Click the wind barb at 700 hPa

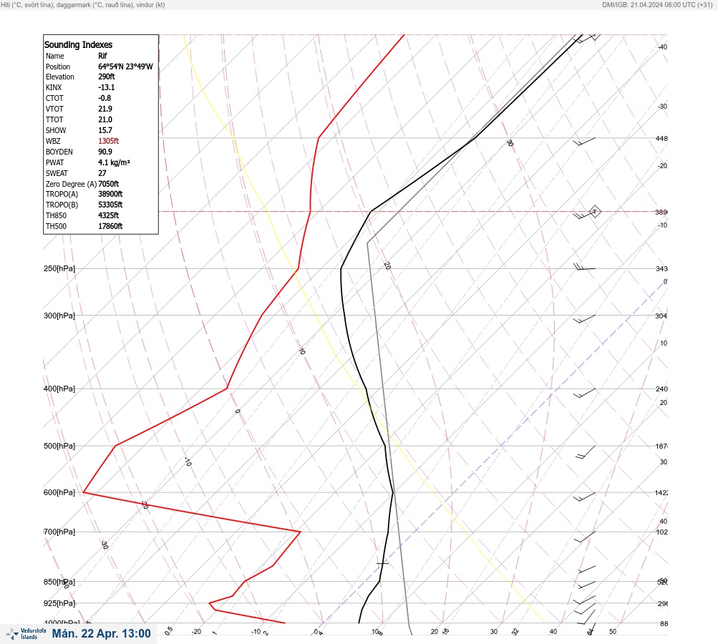[x=585, y=537]
